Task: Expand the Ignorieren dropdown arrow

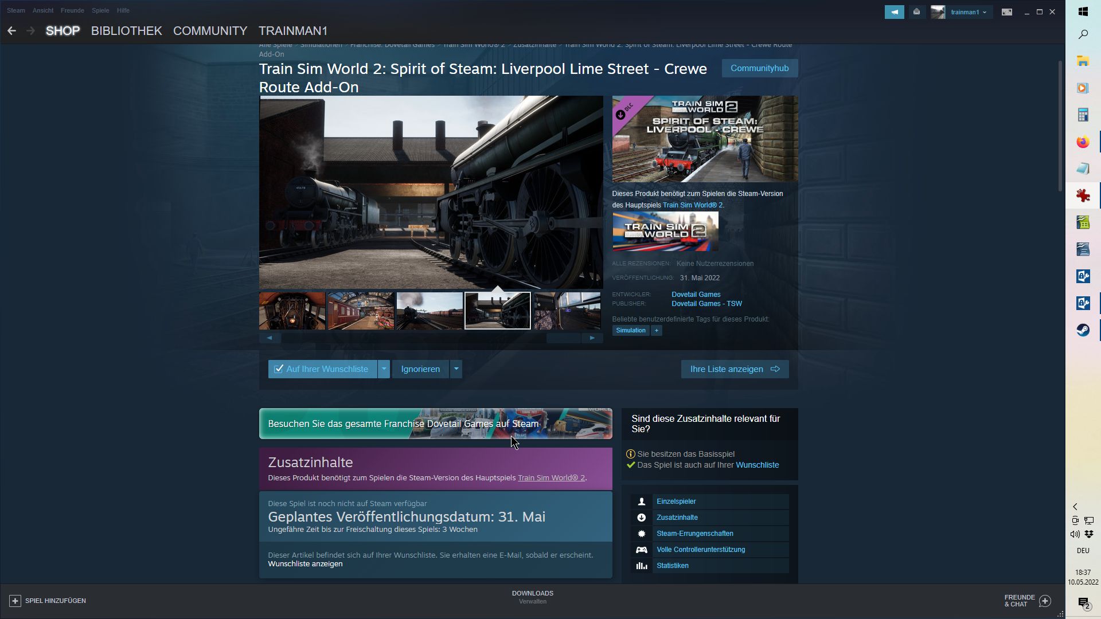Action: click(456, 369)
